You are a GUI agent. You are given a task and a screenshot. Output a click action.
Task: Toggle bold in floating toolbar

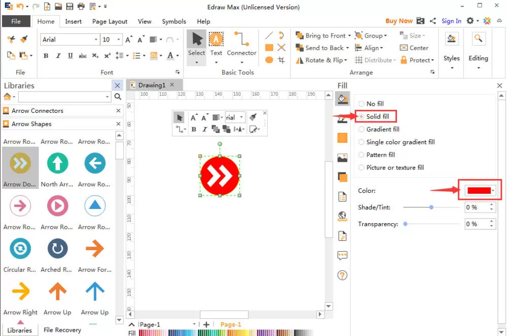pyautogui.click(x=194, y=130)
